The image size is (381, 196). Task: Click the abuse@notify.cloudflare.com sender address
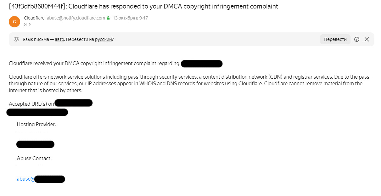click(x=76, y=18)
